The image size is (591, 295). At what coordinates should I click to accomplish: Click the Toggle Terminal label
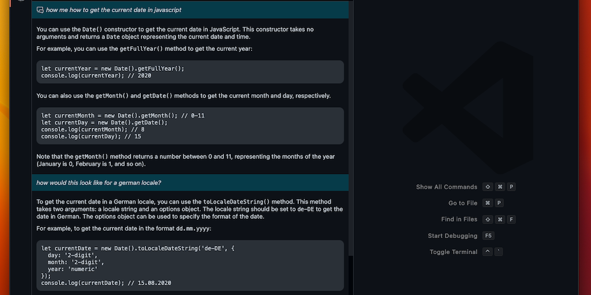pos(453,252)
